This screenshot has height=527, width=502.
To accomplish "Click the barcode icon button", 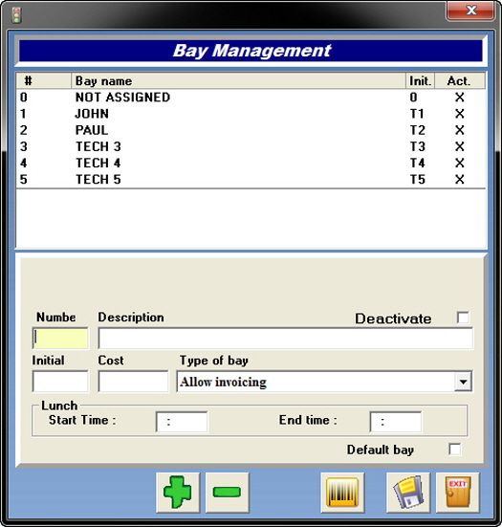I will coord(342,492).
